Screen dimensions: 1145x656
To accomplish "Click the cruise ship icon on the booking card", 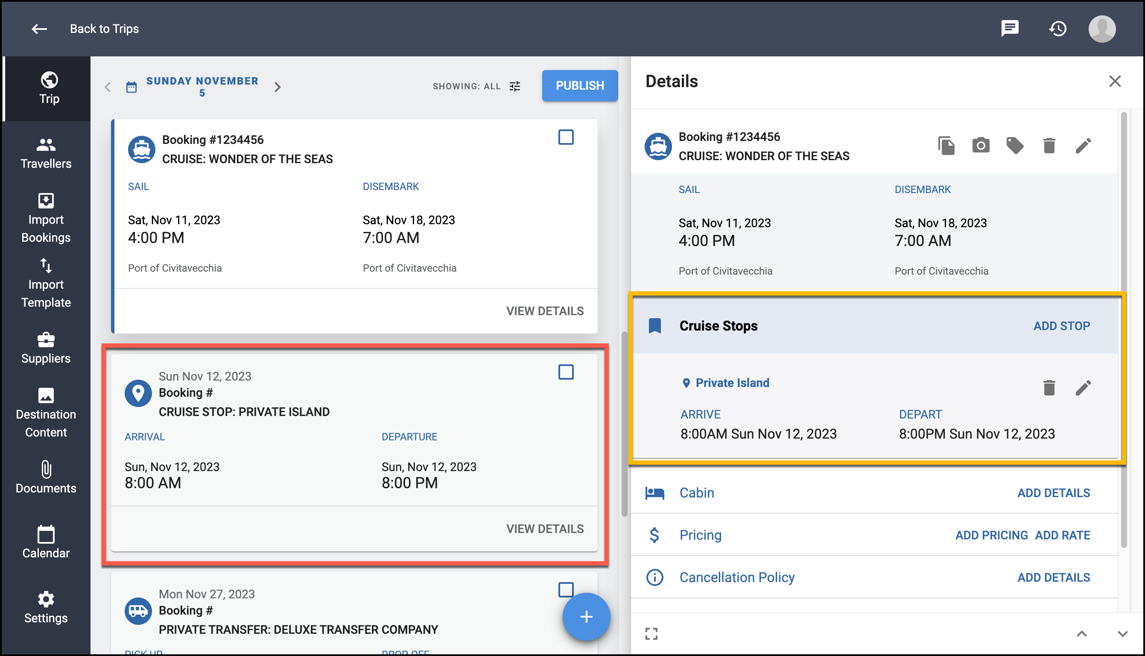I will [142, 149].
